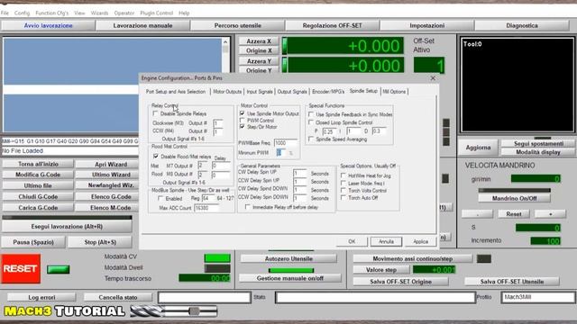Screen dimensions: 577x324
Task: Click the Cancella stato button
Action: click(x=118, y=297)
